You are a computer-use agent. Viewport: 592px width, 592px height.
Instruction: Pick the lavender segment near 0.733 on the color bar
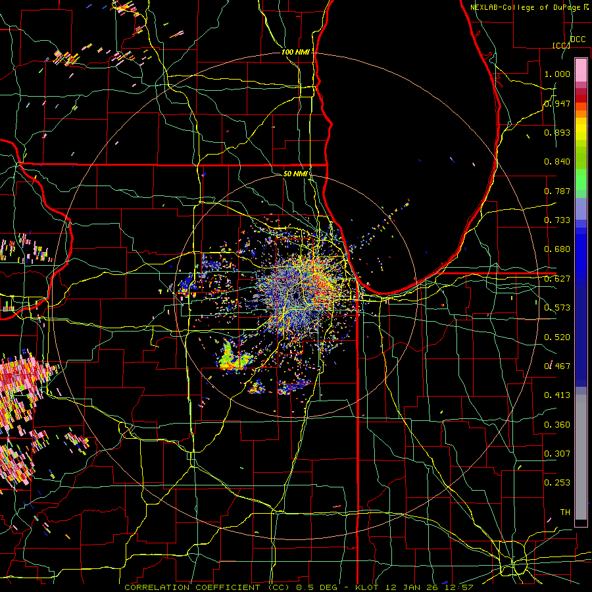pos(581,209)
